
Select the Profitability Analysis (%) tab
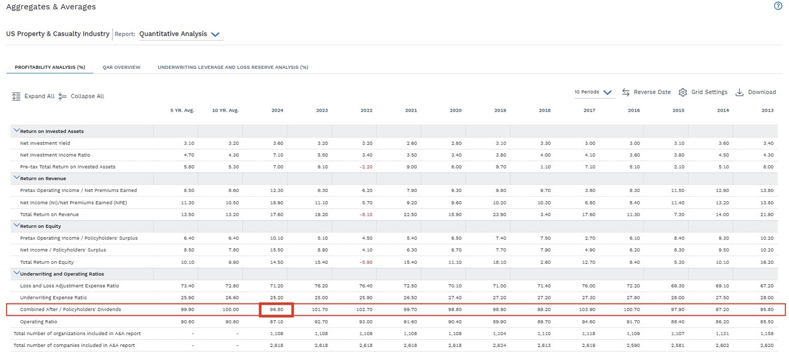click(50, 67)
